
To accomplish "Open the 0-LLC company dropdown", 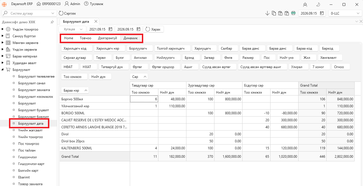I will pos(346,13).
